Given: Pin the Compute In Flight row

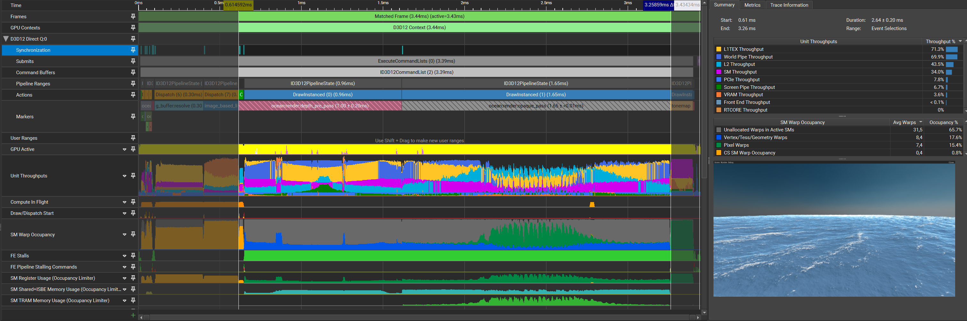Looking at the screenshot, I should [133, 202].
